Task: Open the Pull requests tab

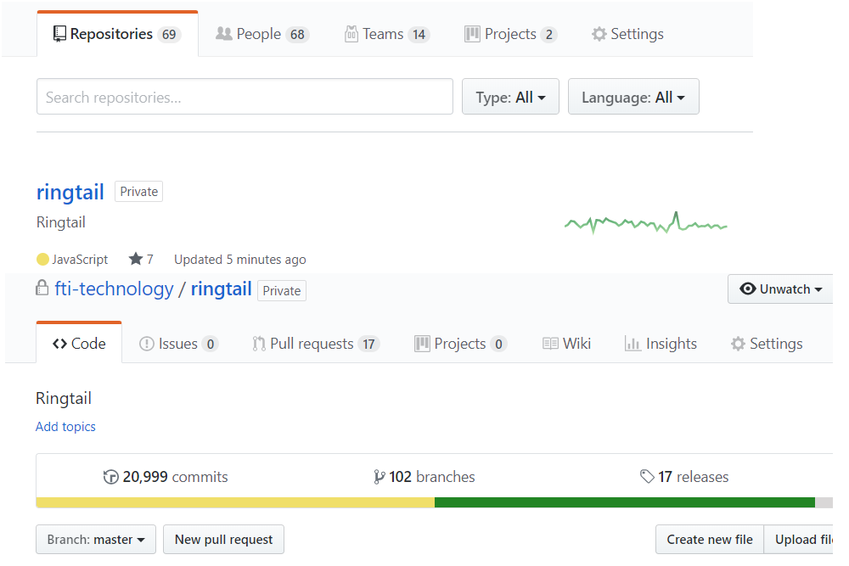Action: 316,344
